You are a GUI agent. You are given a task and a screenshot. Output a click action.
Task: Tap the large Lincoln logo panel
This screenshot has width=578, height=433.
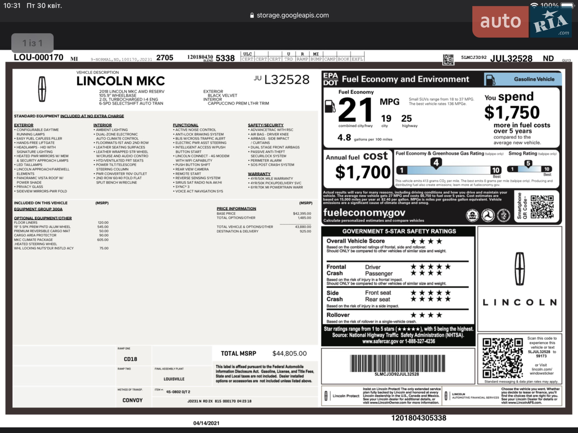tap(520, 279)
